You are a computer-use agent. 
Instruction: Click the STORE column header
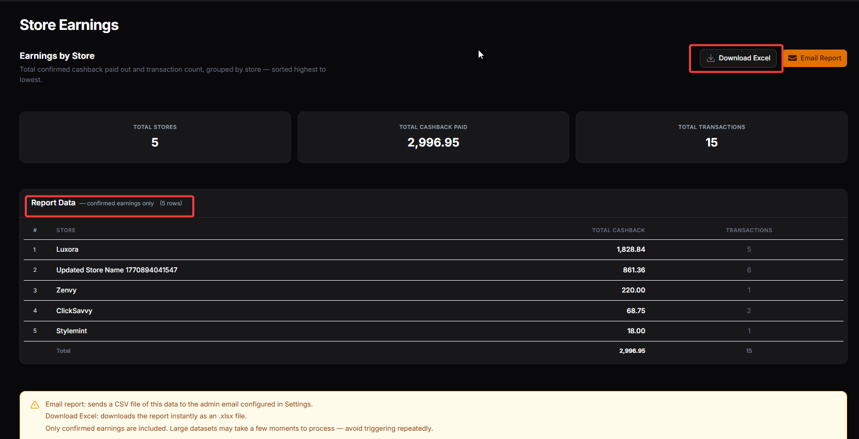point(66,230)
